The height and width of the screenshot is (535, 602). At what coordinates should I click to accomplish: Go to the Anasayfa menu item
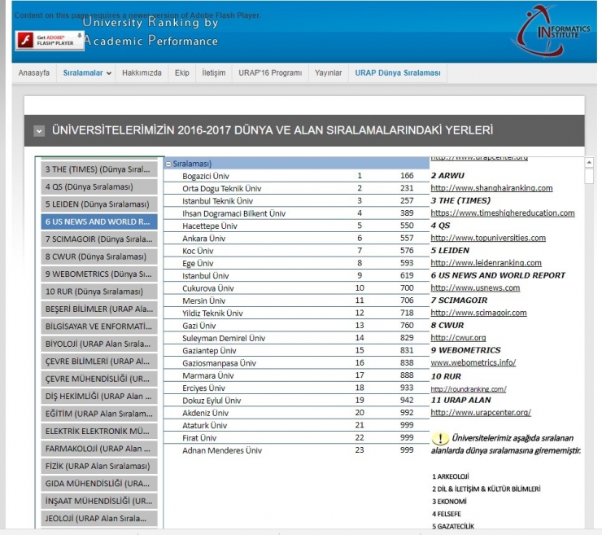pyautogui.click(x=34, y=72)
